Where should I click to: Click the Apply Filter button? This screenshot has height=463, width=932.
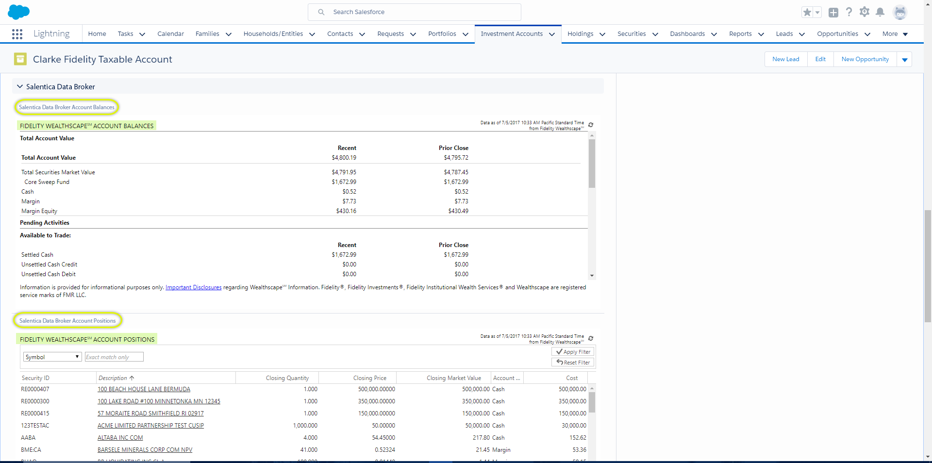tap(573, 352)
